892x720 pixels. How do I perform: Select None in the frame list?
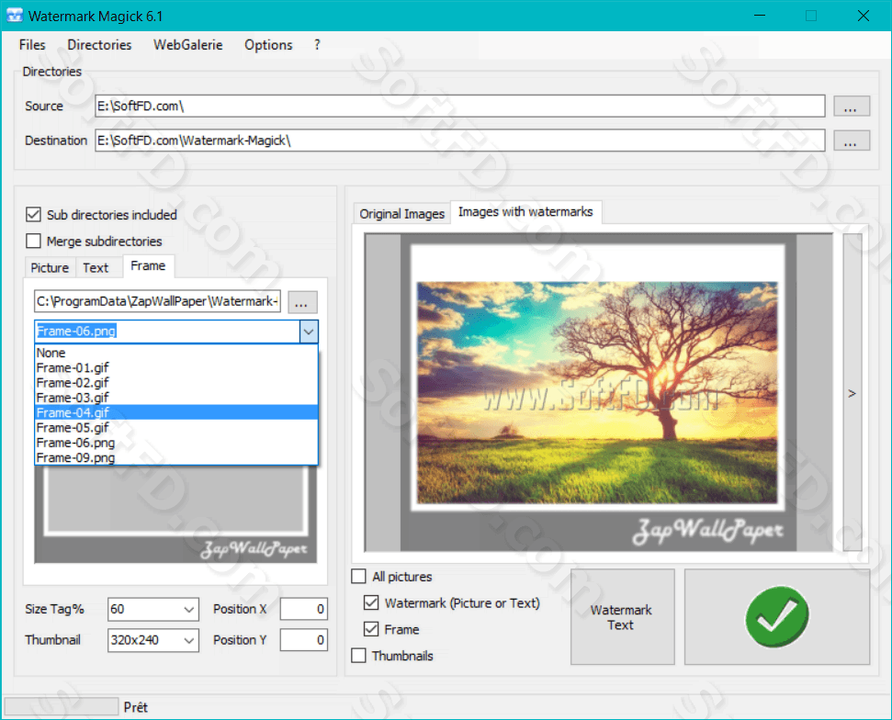tap(176, 353)
